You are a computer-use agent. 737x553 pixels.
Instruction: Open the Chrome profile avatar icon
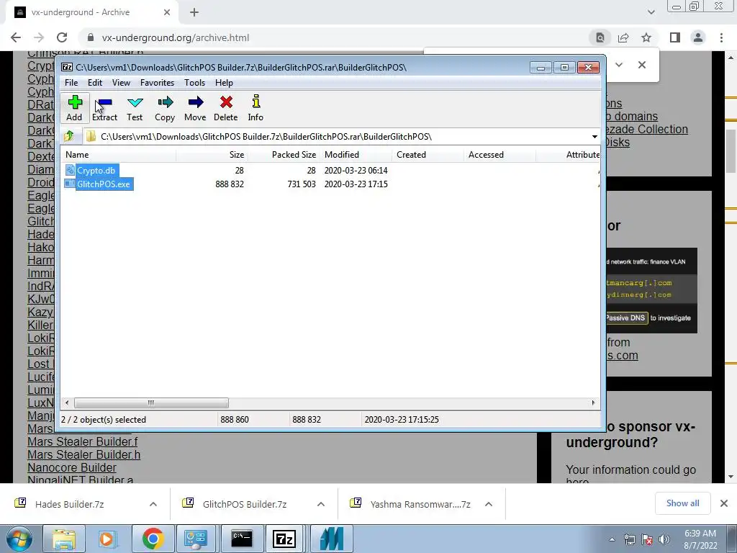click(x=698, y=37)
